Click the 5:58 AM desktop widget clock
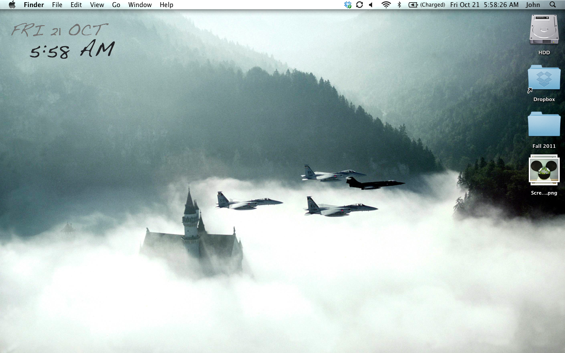Viewport: 565px width, 353px height. [x=72, y=50]
